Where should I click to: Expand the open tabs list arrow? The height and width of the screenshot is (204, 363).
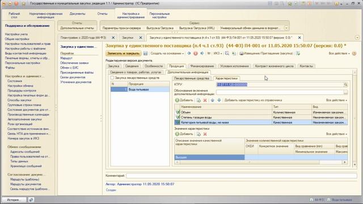(357, 37)
